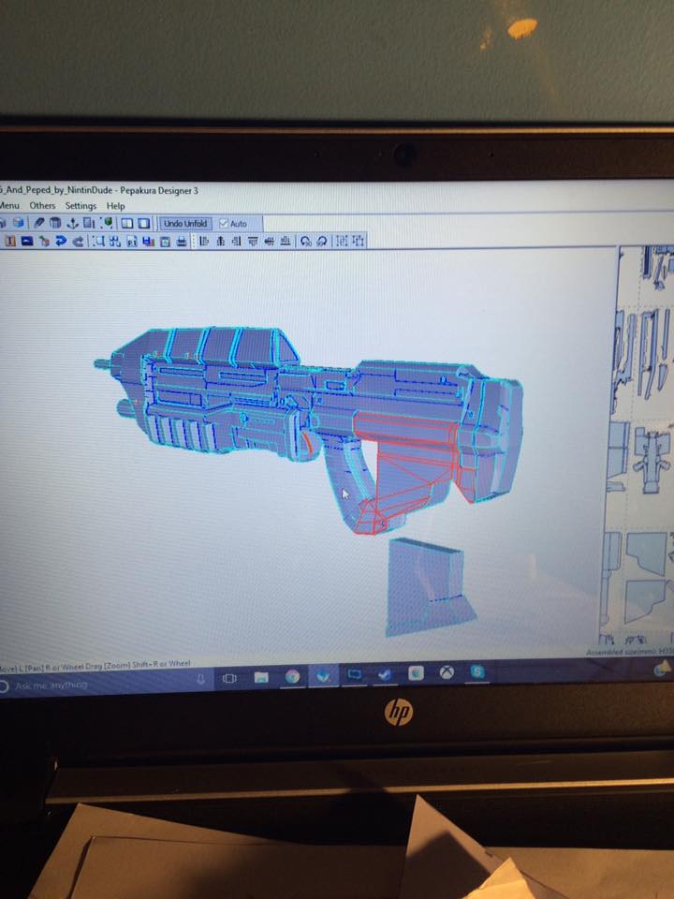Click the 3D cube icon in the top toolbar
The width and height of the screenshot is (674, 899).
19,223
